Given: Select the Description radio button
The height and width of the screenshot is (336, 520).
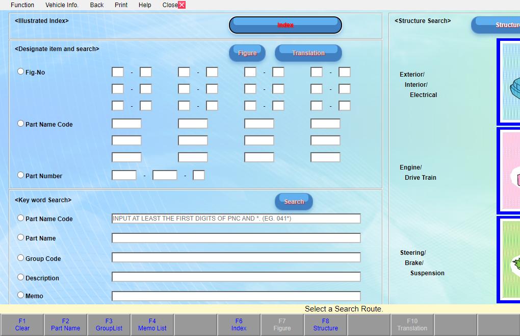Looking at the screenshot, I should click(x=20, y=277).
